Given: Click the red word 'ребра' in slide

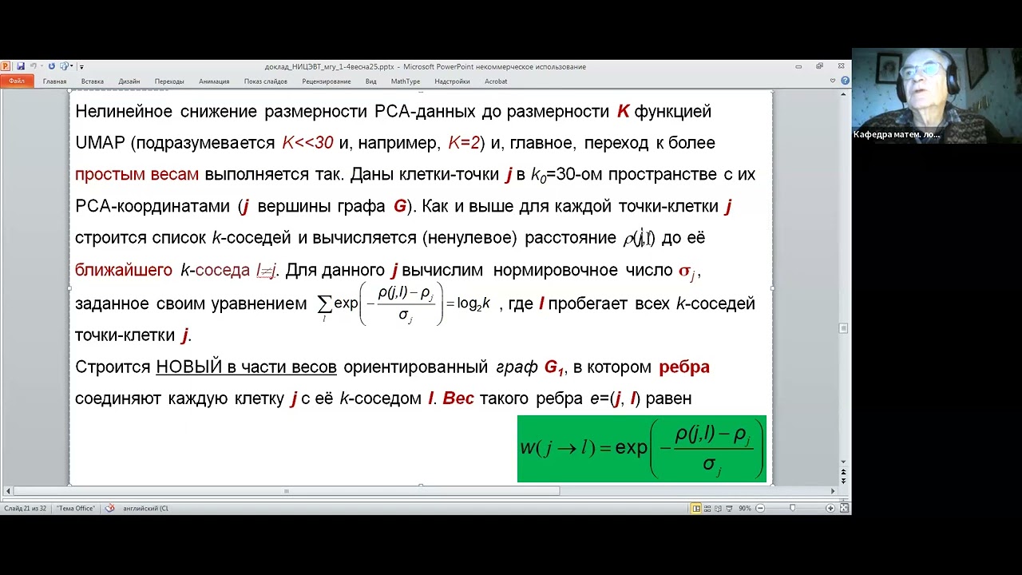Looking at the screenshot, I should [684, 367].
